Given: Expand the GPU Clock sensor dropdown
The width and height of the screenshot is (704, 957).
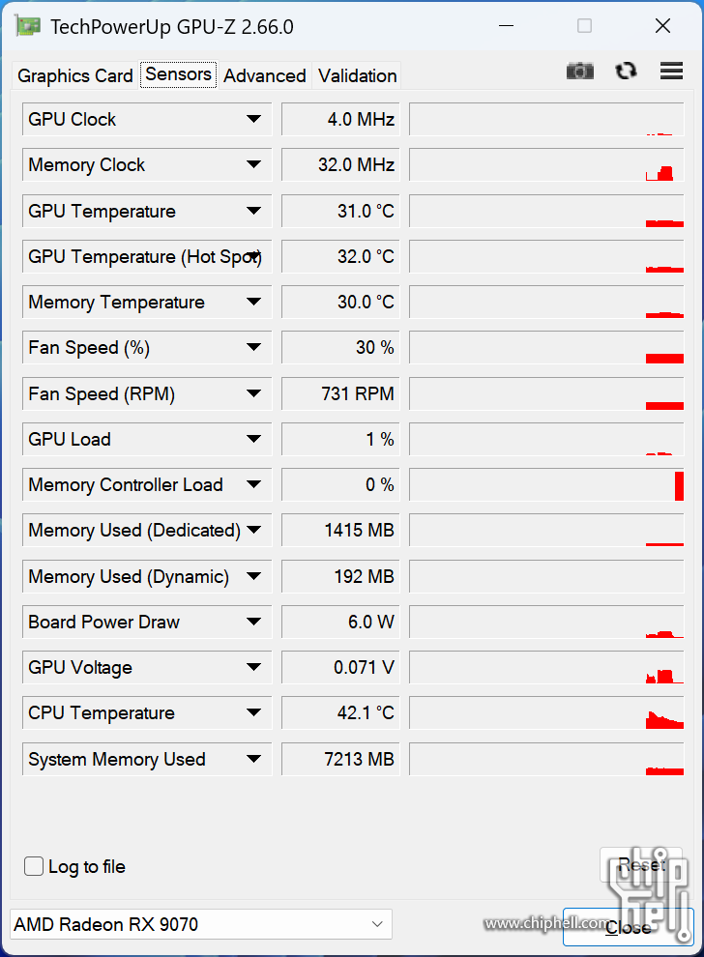Looking at the screenshot, I should 254,119.
